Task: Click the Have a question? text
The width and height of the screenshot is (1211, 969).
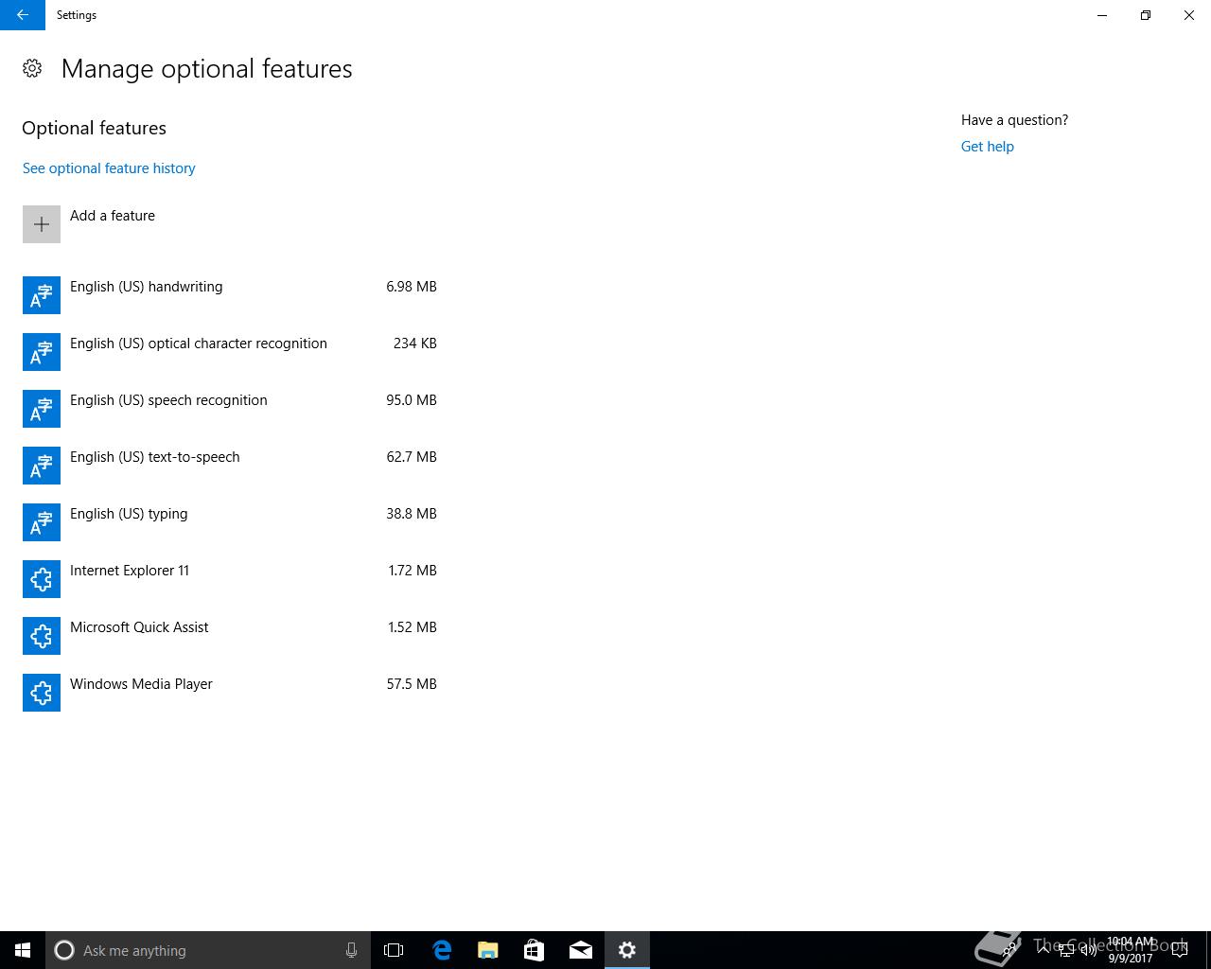Action: tap(1014, 120)
